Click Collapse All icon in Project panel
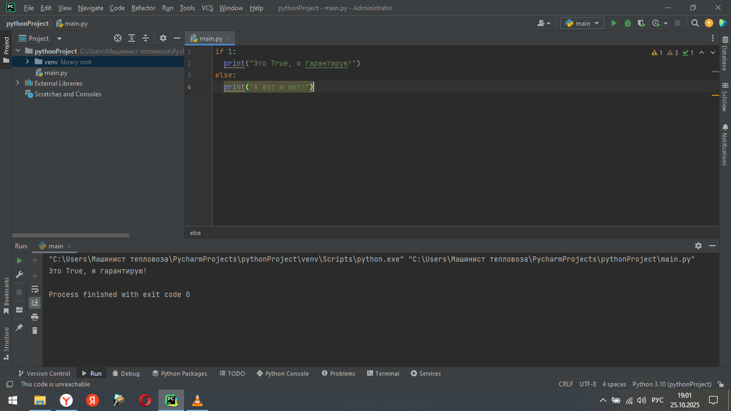This screenshot has height=411, width=731. click(x=146, y=38)
